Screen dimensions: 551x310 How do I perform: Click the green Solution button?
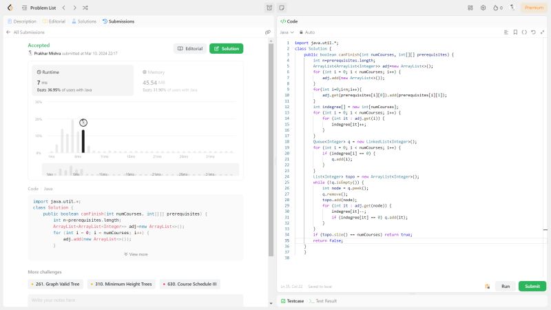[227, 48]
